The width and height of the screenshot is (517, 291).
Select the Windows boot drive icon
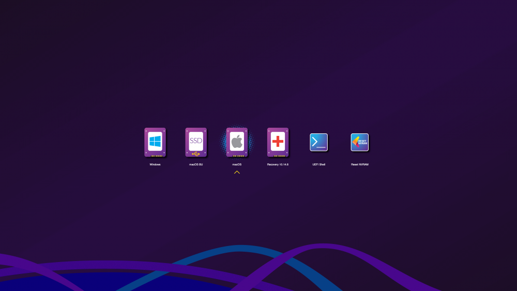pyautogui.click(x=155, y=142)
